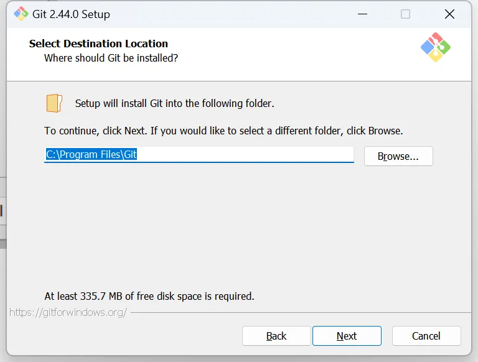Click the "Select Destination Location" heading
This screenshot has width=478, height=362.
98,44
